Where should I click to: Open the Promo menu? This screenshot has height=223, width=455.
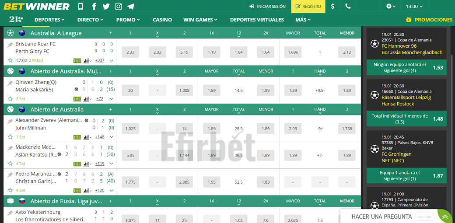click(x=128, y=20)
